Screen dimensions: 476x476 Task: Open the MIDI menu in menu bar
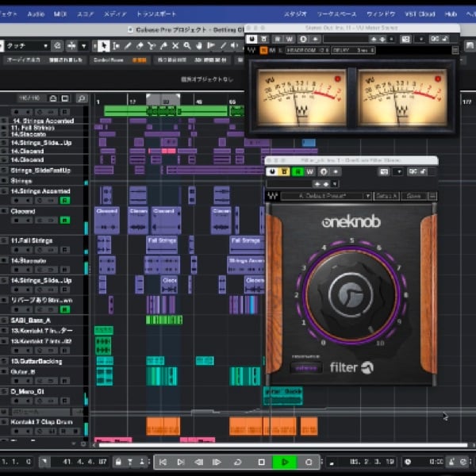[60, 14]
